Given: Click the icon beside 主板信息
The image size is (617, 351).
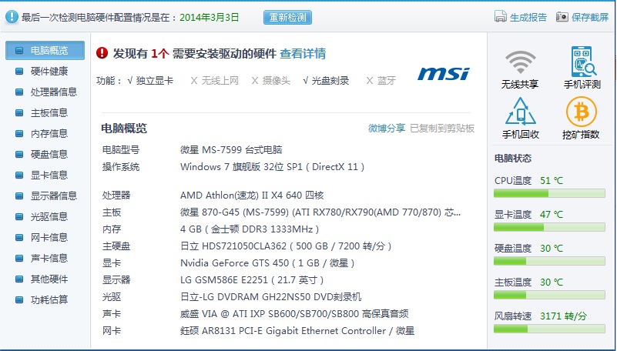Looking at the screenshot, I should pos(19,113).
